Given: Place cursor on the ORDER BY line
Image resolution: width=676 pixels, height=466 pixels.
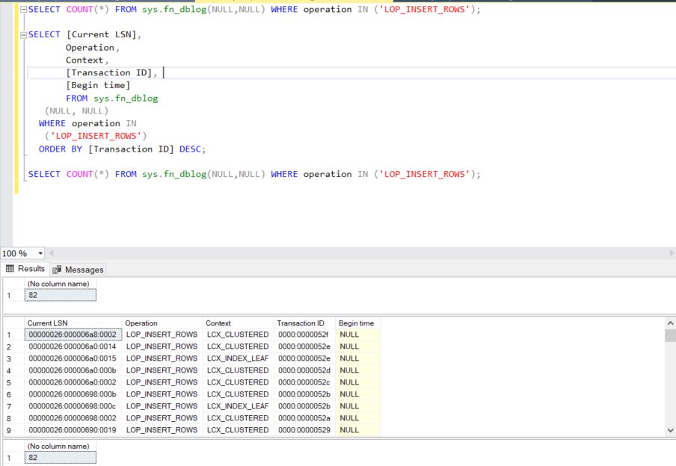Looking at the screenshot, I should [123, 149].
